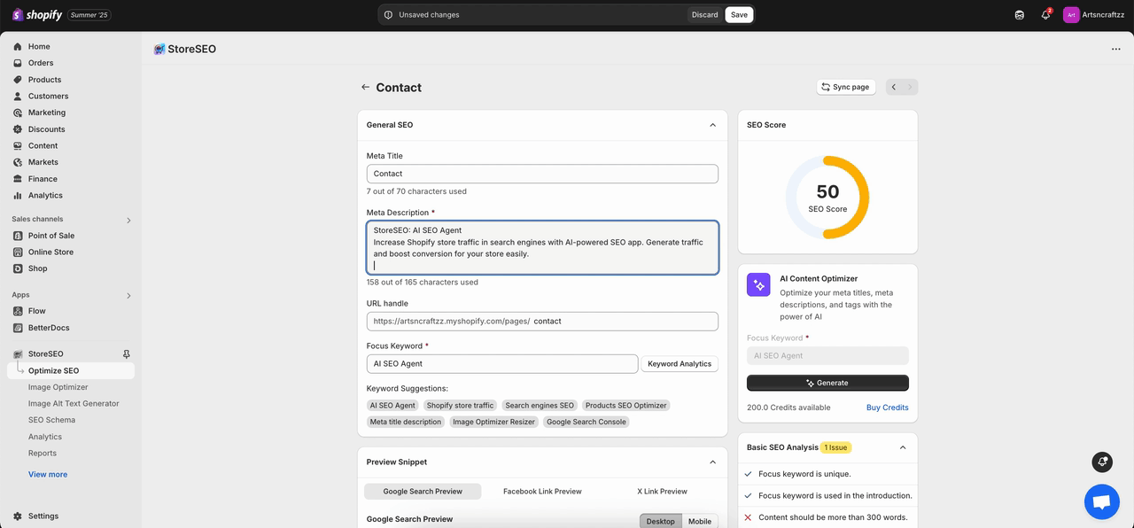The height and width of the screenshot is (528, 1134).
Task: Click the Shop channel icon
Action: (x=18, y=268)
